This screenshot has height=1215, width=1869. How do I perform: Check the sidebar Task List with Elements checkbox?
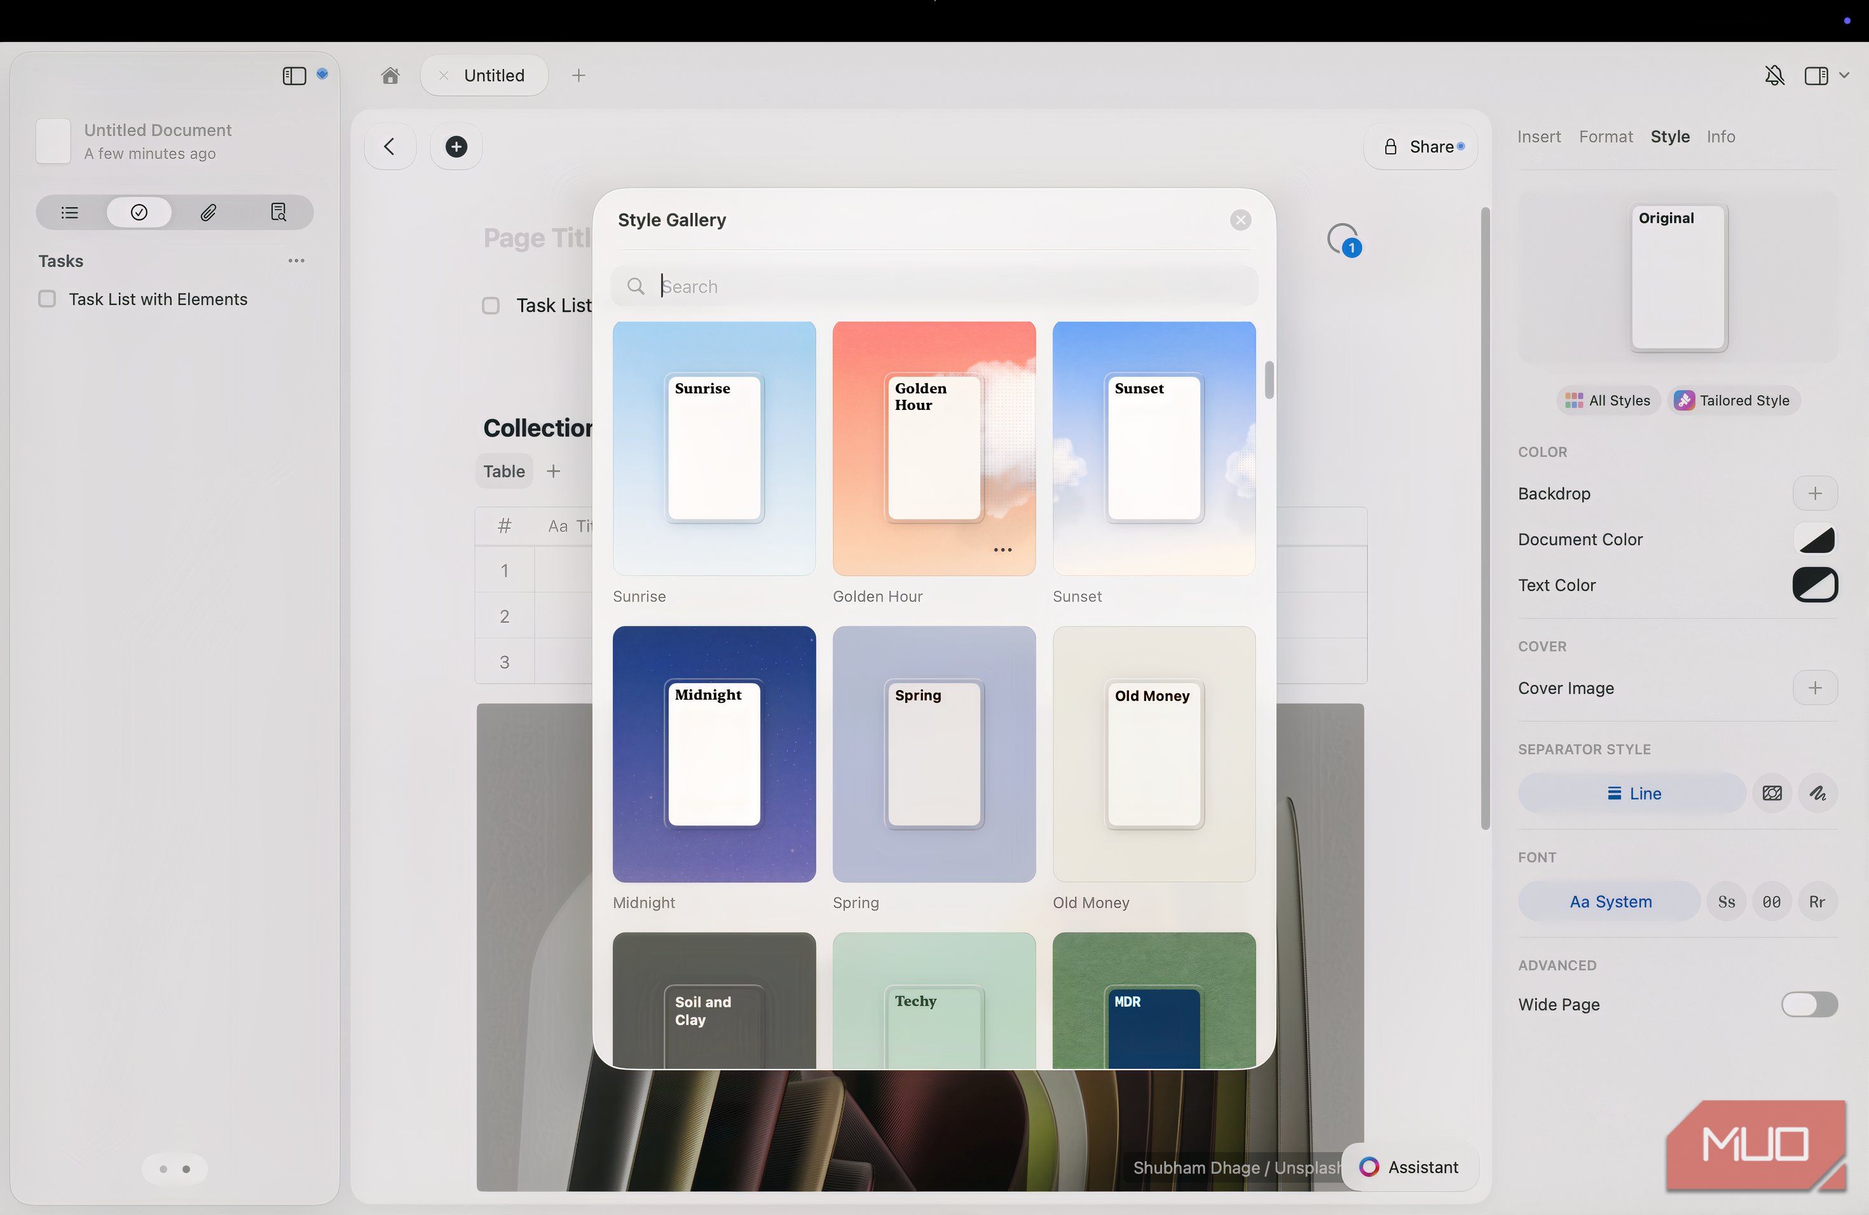[47, 299]
